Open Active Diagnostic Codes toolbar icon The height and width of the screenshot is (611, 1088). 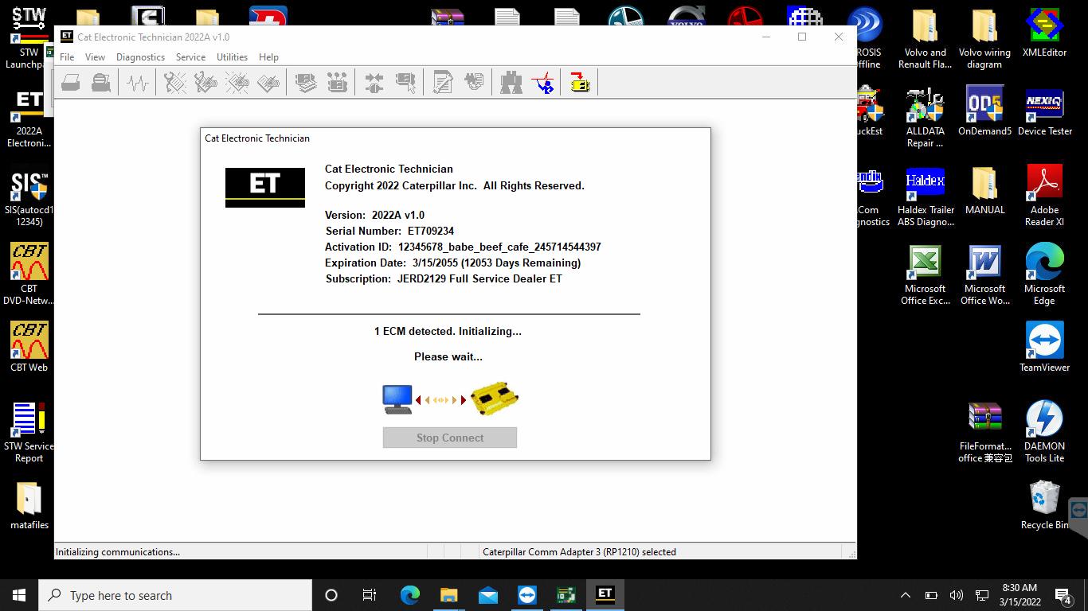click(175, 82)
